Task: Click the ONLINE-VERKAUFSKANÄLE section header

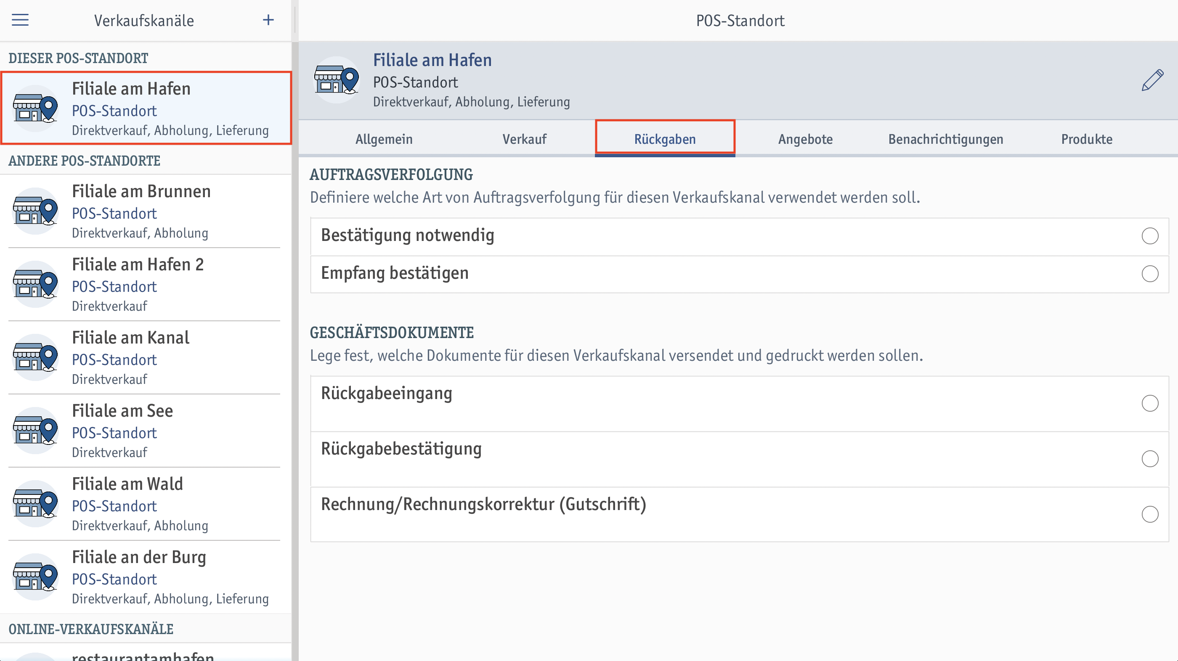Action: pos(91,629)
